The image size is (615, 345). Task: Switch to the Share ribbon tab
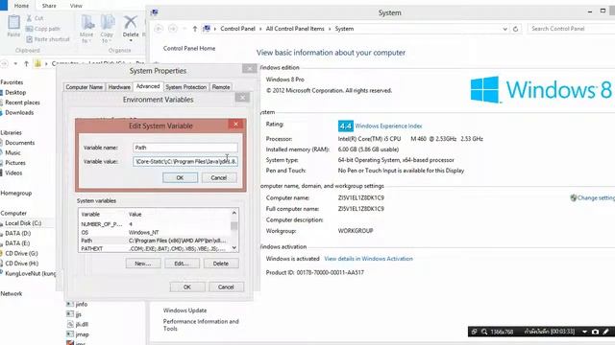coord(49,6)
